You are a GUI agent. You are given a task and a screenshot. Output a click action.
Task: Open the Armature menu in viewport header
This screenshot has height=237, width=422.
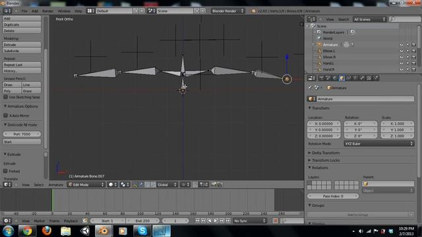[x=55, y=184]
